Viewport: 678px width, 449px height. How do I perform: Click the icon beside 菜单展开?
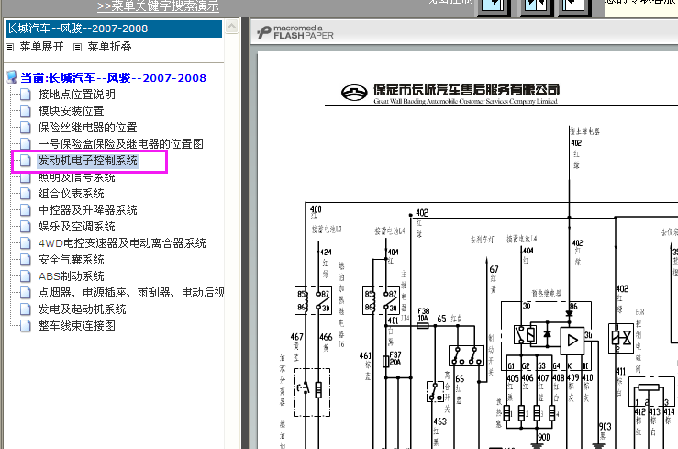click(x=9, y=48)
